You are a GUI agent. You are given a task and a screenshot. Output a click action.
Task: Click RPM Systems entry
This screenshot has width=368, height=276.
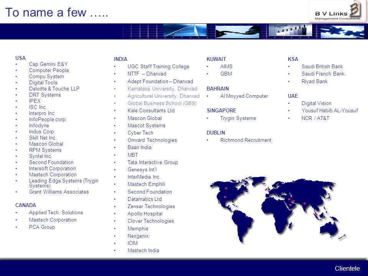tap(45, 150)
